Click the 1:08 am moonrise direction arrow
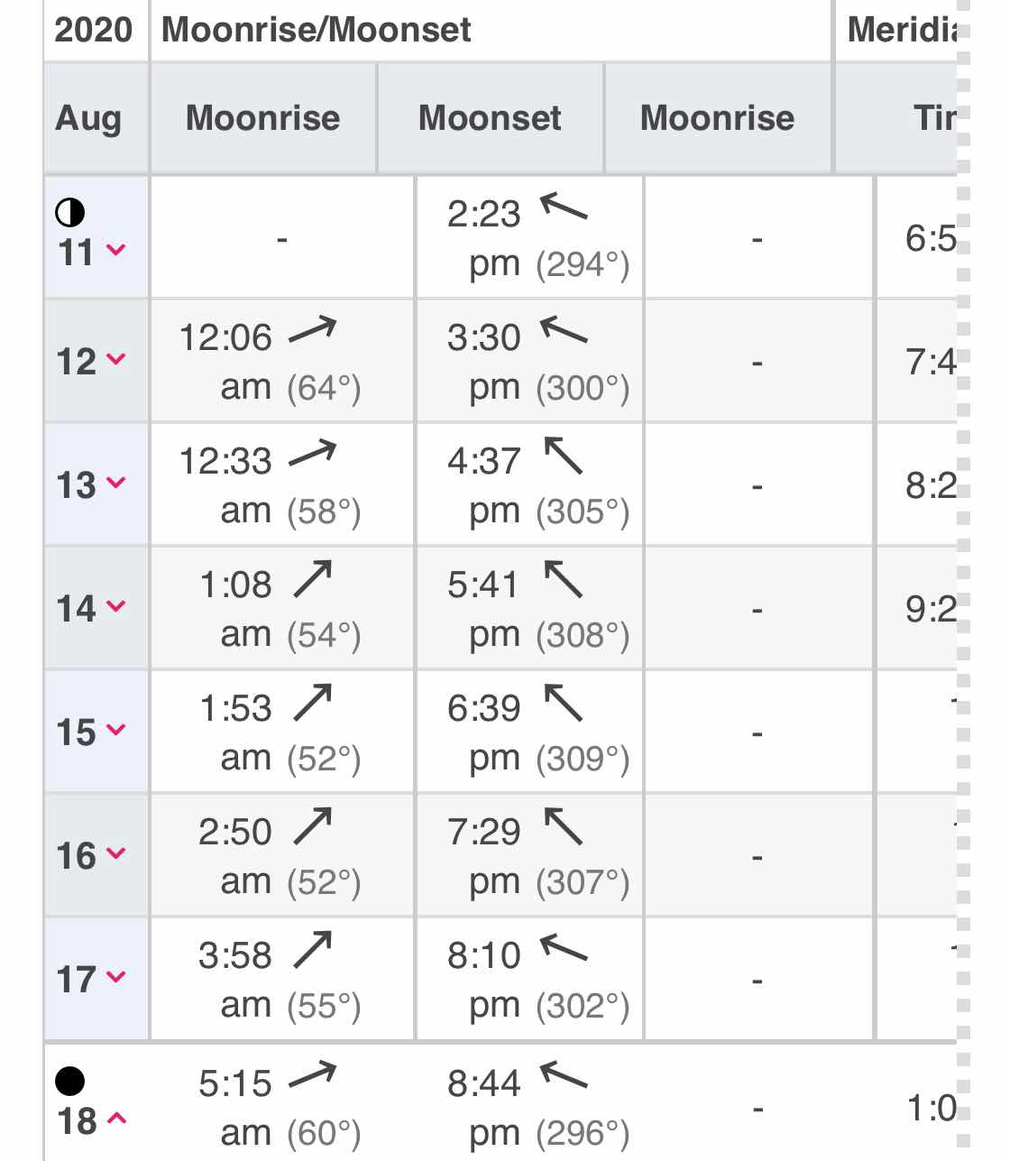Viewport: 1010px width, 1161px height. click(x=313, y=579)
